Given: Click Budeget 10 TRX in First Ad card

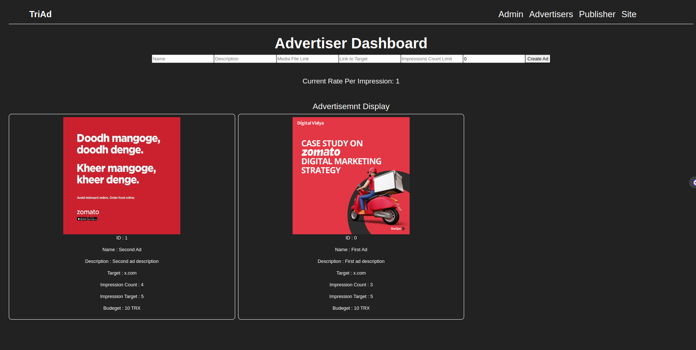Looking at the screenshot, I should (x=351, y=308).
